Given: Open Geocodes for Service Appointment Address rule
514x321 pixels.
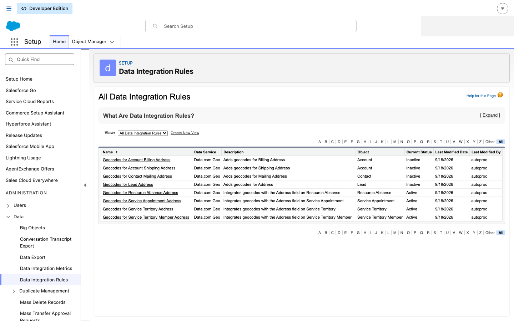Looking at the screenshot, I should 142,201.
